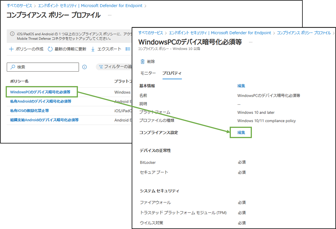This screenshot has width=336, height=229.
Task: Click エンドポイント セキュリティ breadcrumb in back window
Action: [x=90, y=6]
